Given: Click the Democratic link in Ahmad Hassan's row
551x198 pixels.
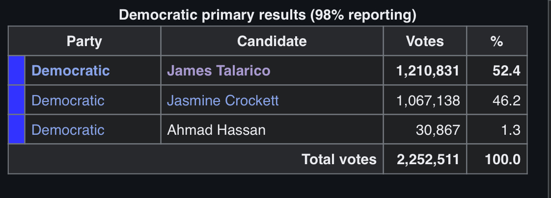Looking at the screenshot, I should click(x=68, y=130).
